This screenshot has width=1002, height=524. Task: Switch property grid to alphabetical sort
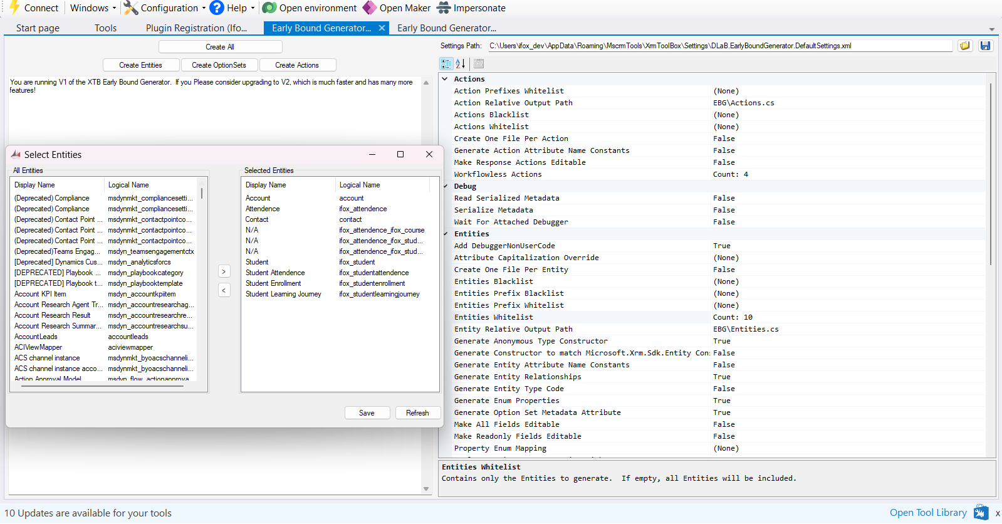click(x=461, y=63)
